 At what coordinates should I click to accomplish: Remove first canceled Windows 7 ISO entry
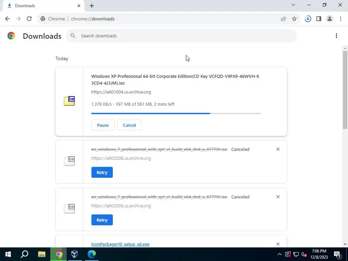pyautogui.click(x=278, y=149)
